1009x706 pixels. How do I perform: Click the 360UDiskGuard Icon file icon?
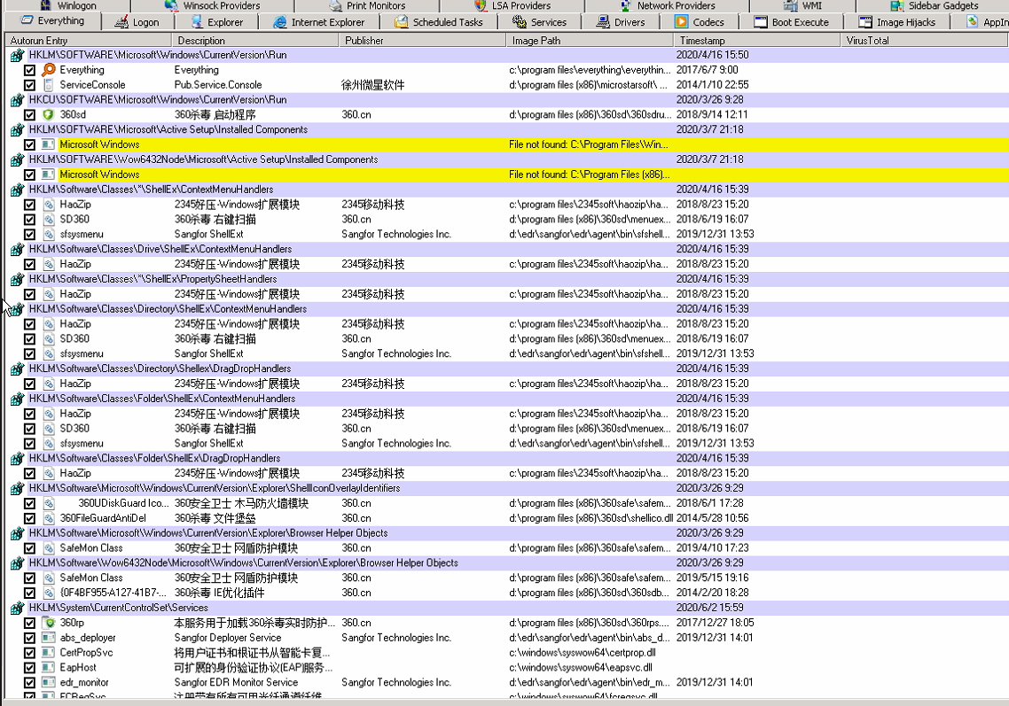tap(48, 503)
